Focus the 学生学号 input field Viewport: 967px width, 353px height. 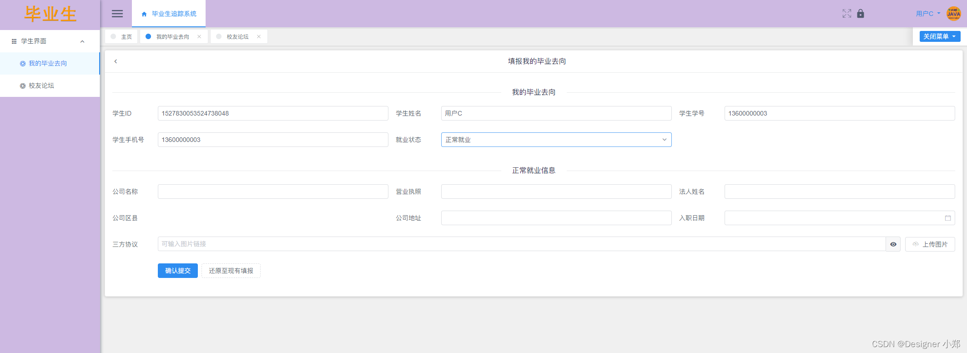pyautogui.click(x=839, y=113)
